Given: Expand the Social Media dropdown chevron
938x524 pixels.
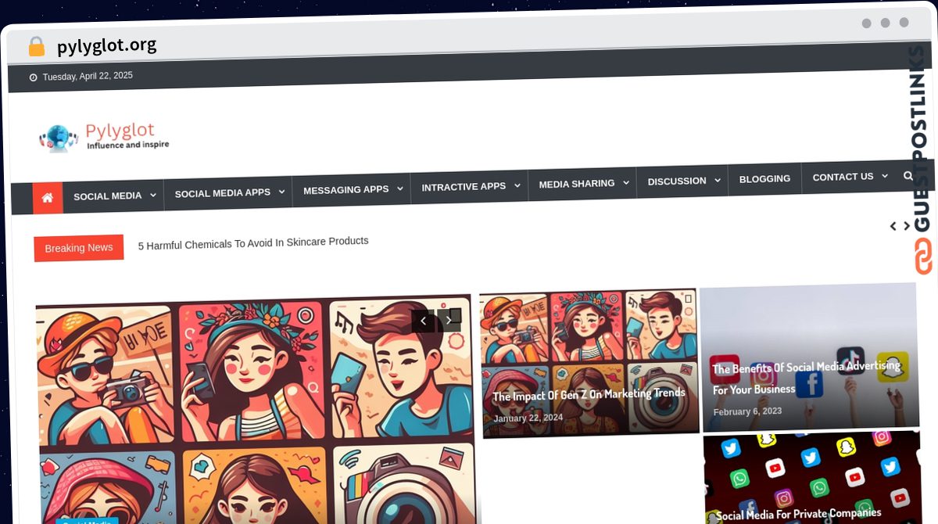Looking at the screenshot, I should click(153, 195).
